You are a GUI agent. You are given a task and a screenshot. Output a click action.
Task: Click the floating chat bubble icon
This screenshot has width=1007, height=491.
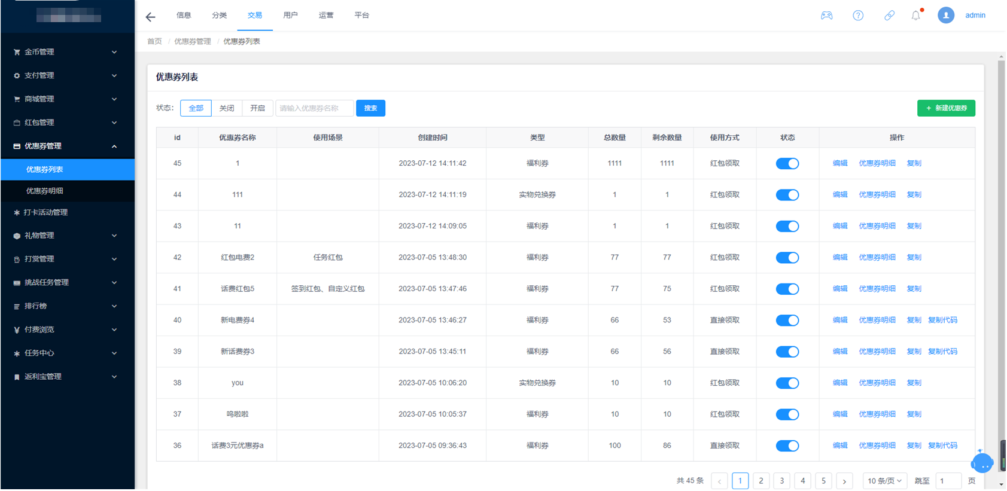tap(982, 462)
